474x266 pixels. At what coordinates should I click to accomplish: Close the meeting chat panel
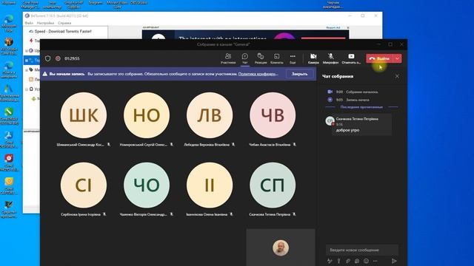[x=397, y=76]
